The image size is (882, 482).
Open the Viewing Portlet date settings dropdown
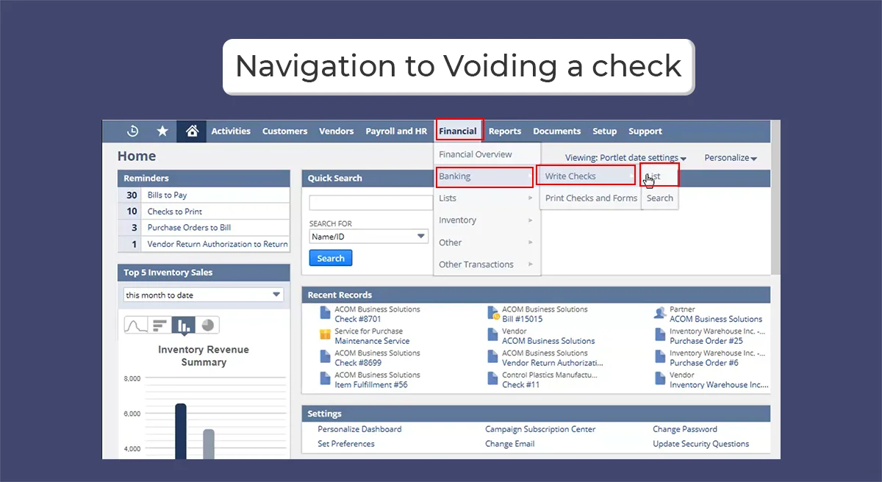click(x=625, y=158)
